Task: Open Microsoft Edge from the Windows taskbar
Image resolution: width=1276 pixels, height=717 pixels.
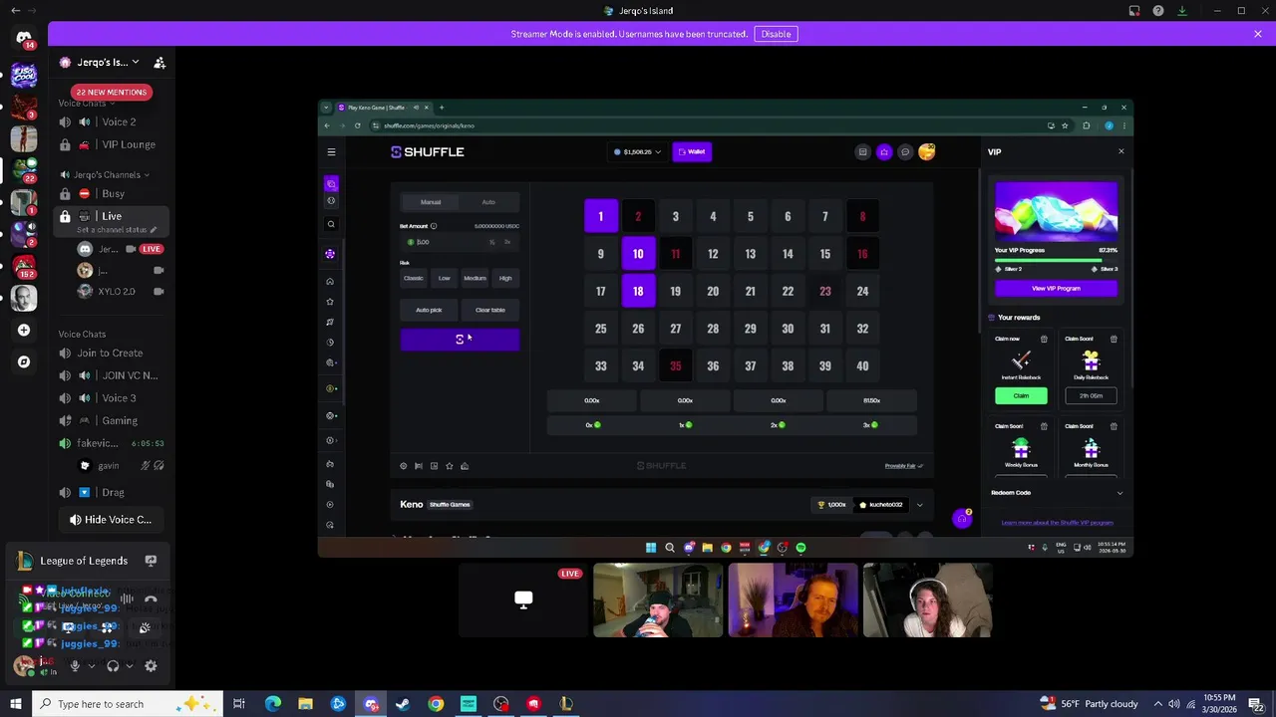Action: [272, 704]
